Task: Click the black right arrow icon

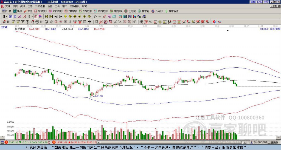Action: click(x=61, y=16)
